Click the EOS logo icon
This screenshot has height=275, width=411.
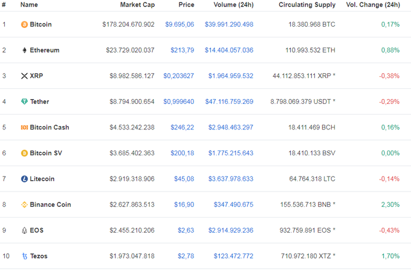coord(24,230)
